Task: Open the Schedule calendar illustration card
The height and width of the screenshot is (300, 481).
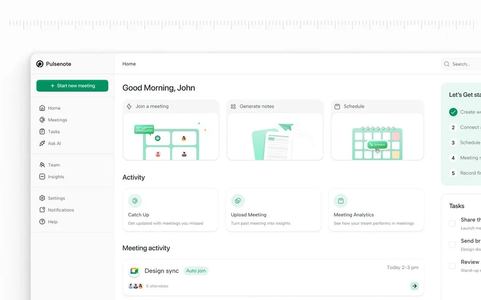Action: (377, 137)
